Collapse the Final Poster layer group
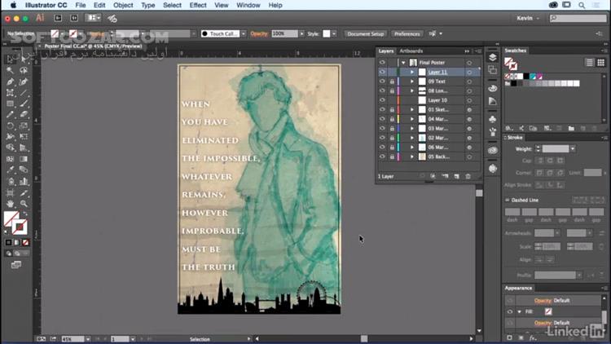611x344 pixels. 404,63
